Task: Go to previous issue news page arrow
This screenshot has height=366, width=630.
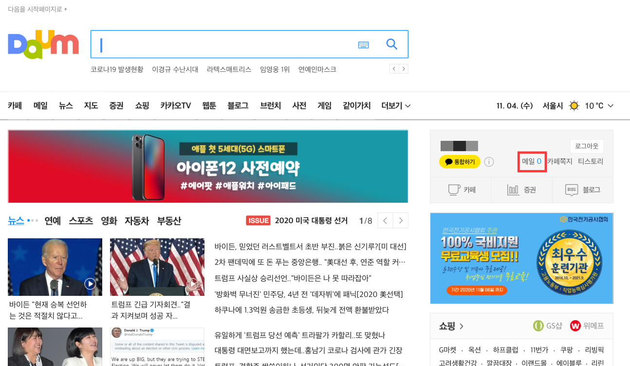Action: point(385,221)
